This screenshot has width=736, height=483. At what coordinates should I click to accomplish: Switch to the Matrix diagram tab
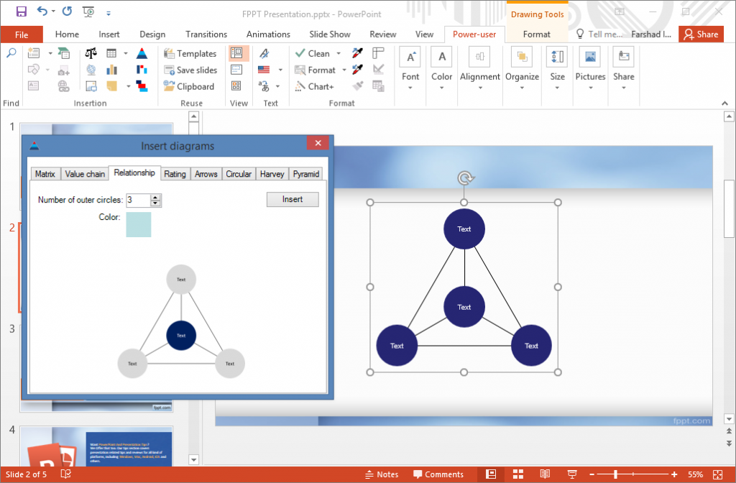coord(45,173)
